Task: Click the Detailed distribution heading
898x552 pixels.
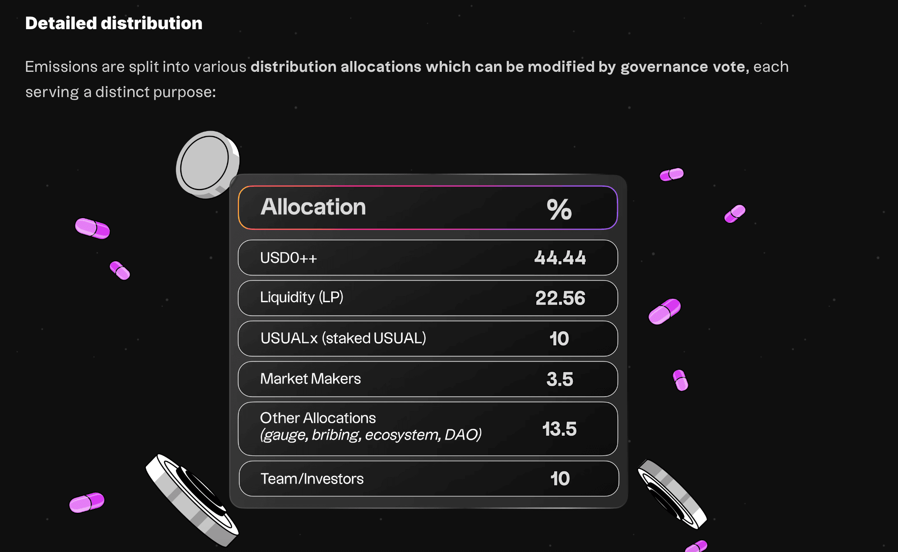Action: point(114,23)
